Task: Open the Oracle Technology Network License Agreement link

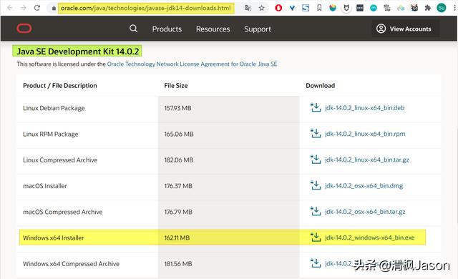Action: (192, 64)
